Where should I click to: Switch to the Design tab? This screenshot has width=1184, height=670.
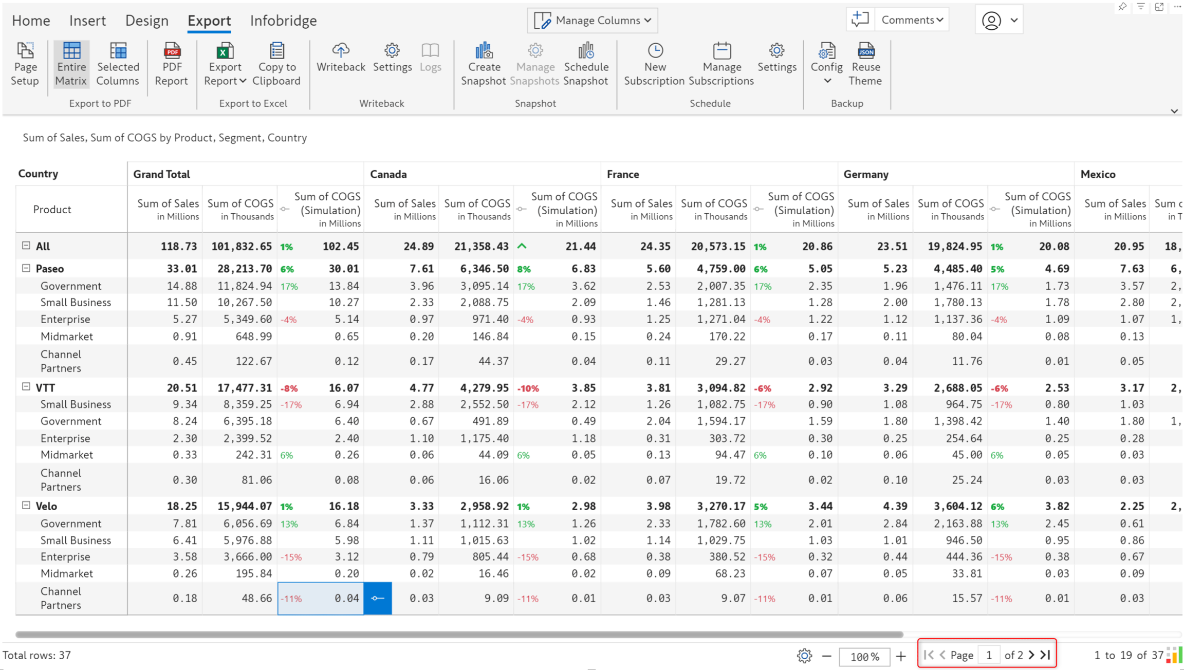click(x=147, y=21)
